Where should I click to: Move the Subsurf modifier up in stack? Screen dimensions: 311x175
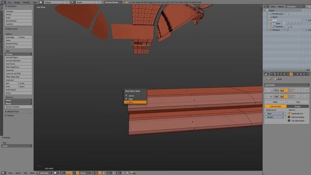[x=299, y=96]
